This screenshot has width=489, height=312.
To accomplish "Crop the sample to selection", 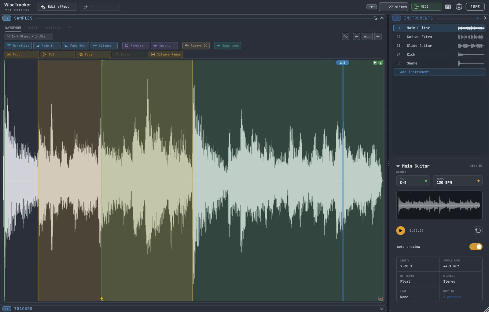I will click(x=22, y=54).
